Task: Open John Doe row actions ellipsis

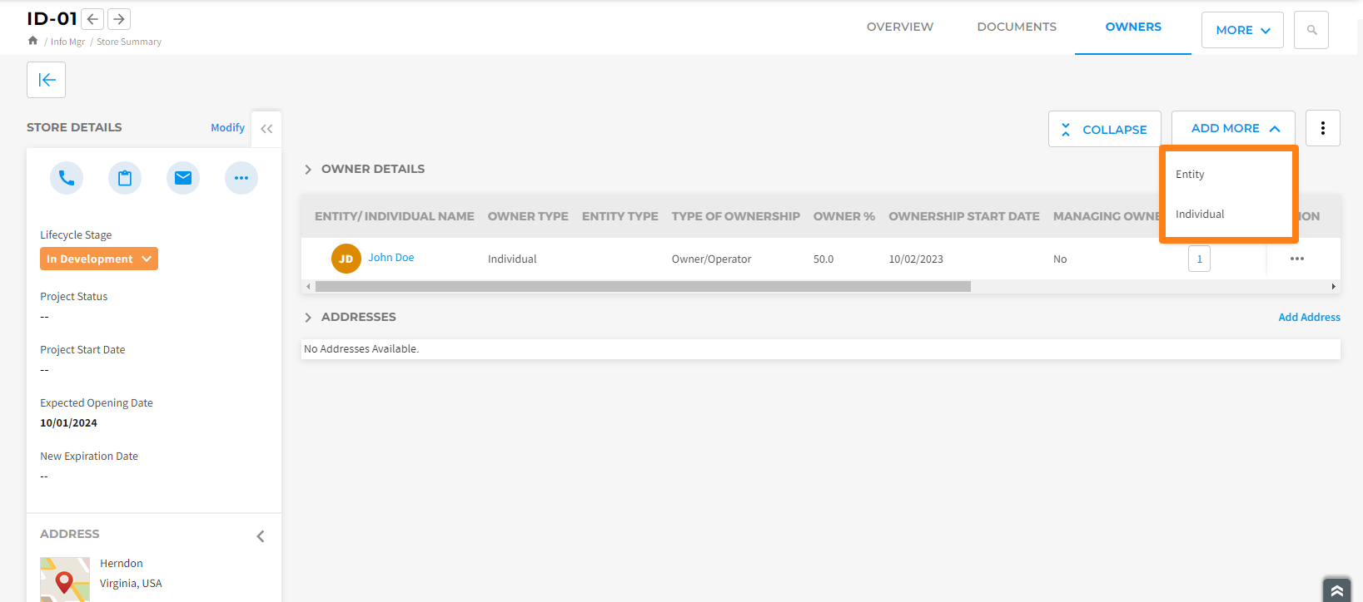Action: [x=1296, y=259]
